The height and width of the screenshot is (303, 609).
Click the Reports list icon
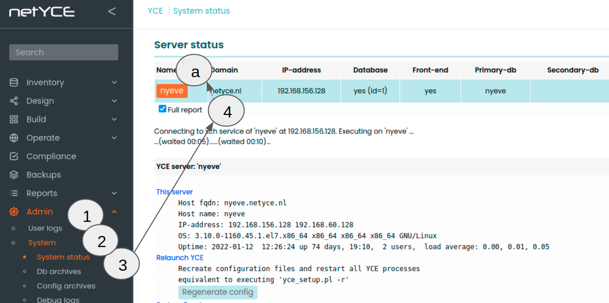pyautogui.click(x=14, y=193)
